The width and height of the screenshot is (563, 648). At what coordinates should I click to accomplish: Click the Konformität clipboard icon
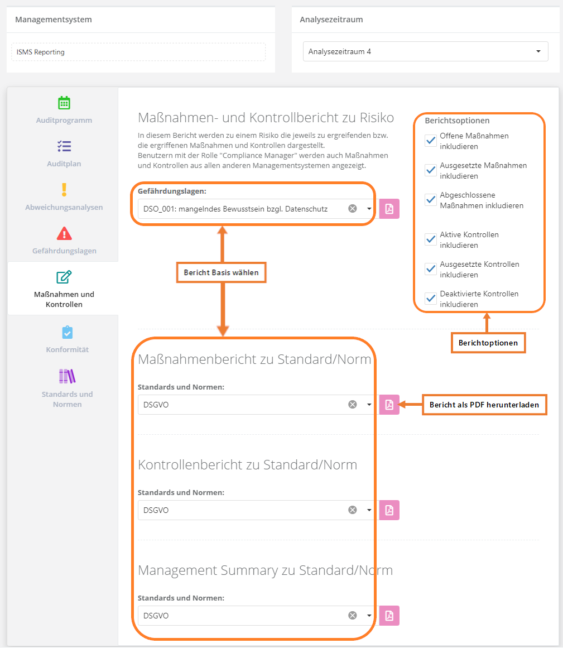click(x=67, y=332)
